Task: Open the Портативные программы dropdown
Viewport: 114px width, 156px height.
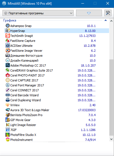Action: click(38, 13)
